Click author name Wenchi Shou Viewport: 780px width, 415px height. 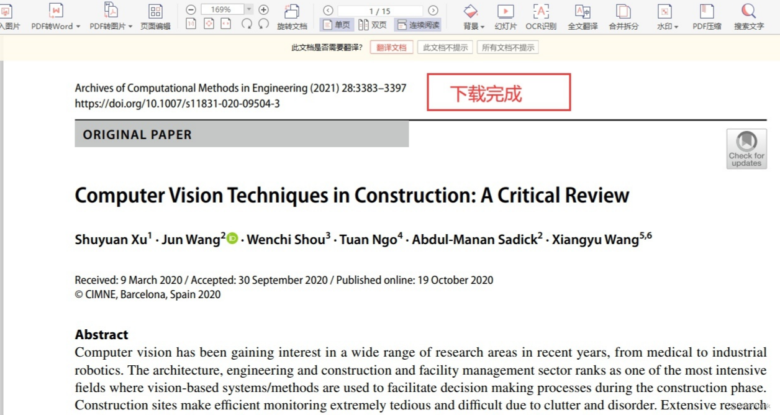pyautogui.click(x=286, y=240)
